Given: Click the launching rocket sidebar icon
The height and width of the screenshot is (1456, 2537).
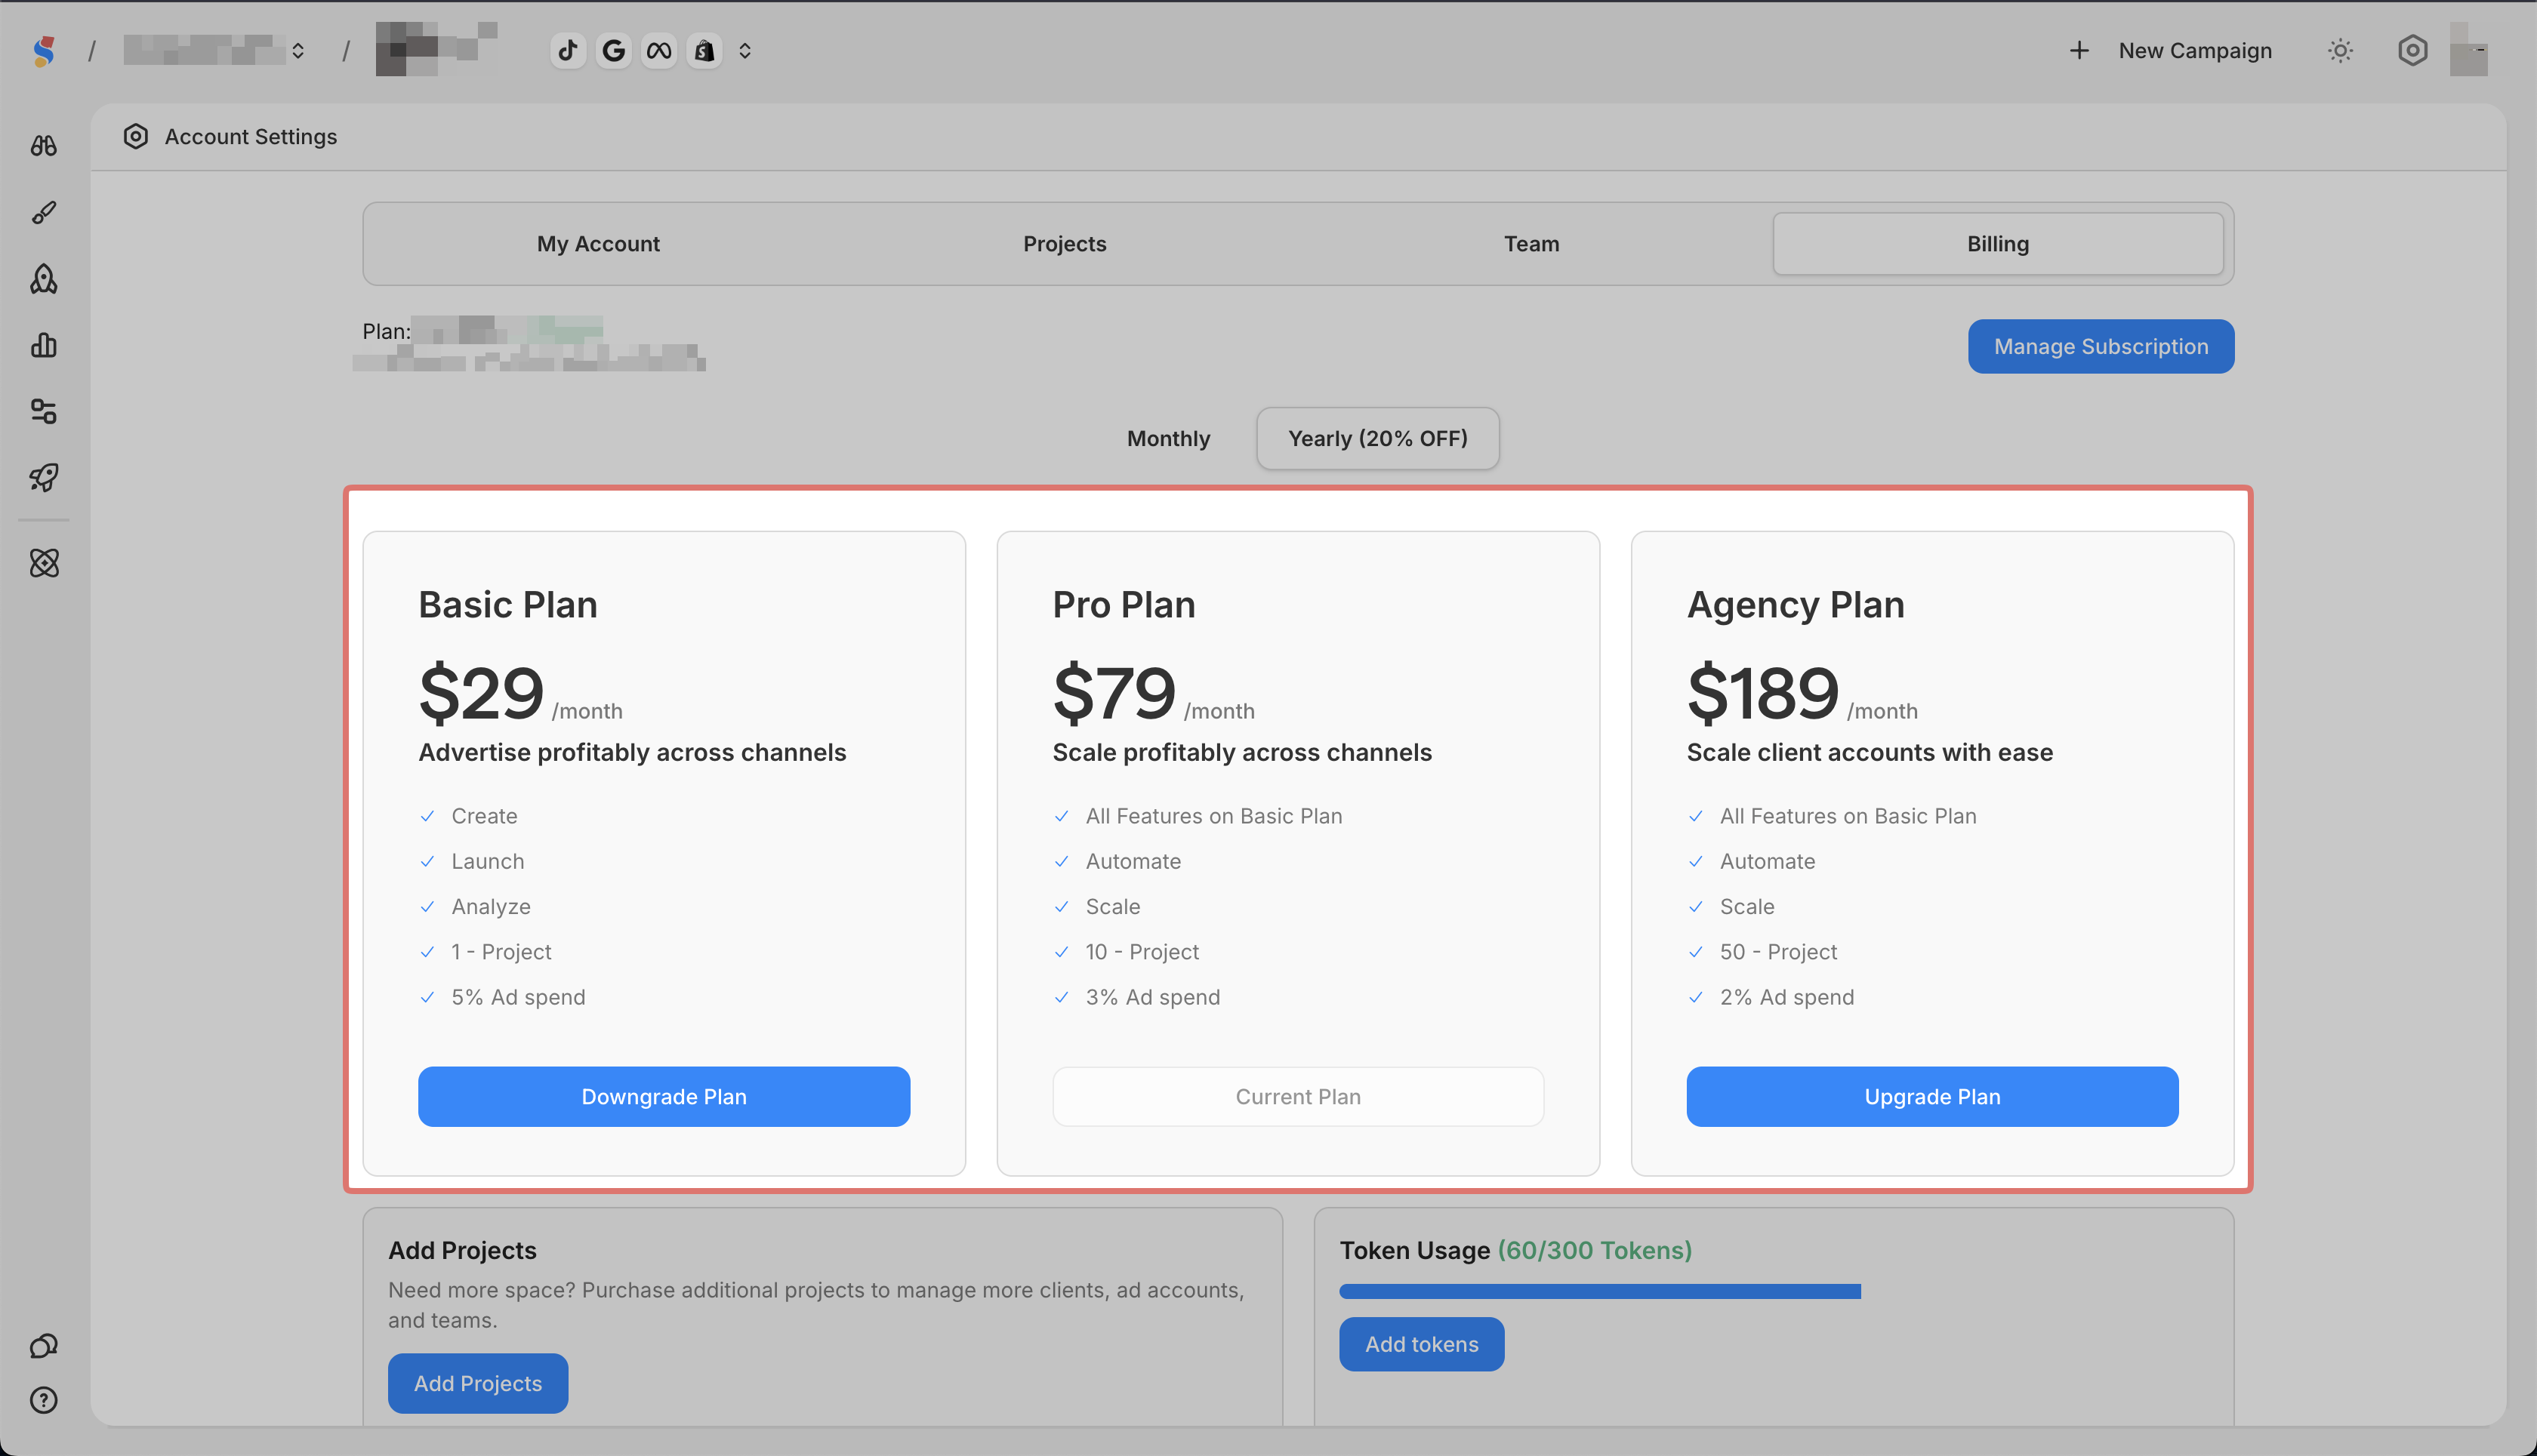Looking at the screenshot, I should [44, 477].
